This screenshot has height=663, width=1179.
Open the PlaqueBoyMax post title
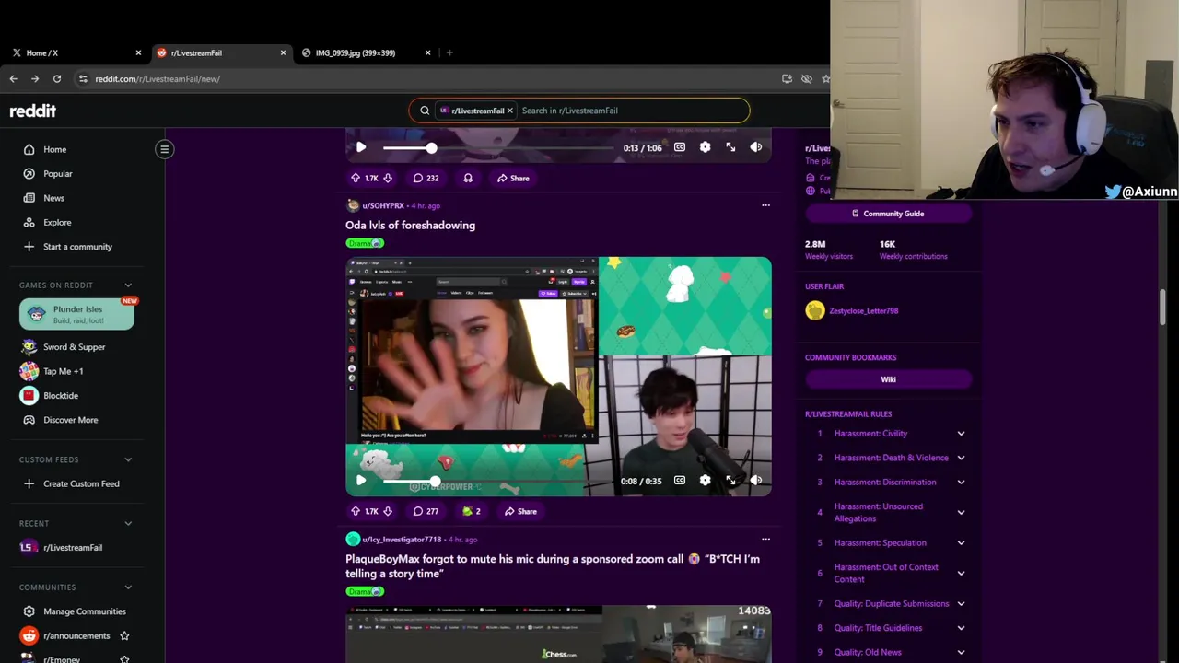[x=553, y=565]
